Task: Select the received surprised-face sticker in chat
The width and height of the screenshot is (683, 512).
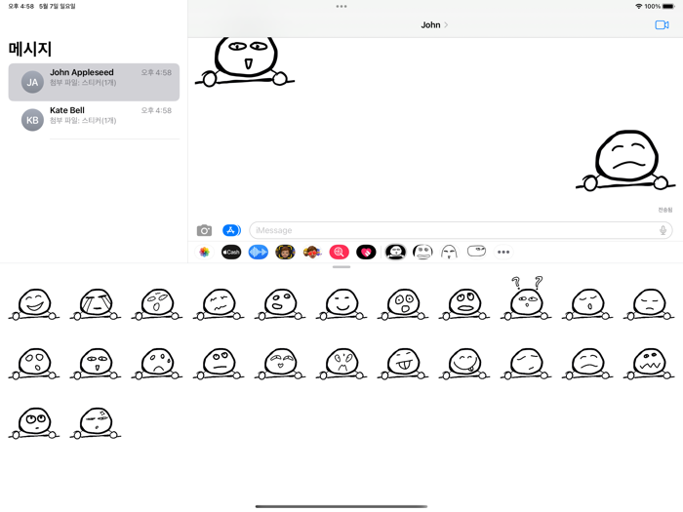Action: point(245,61)
